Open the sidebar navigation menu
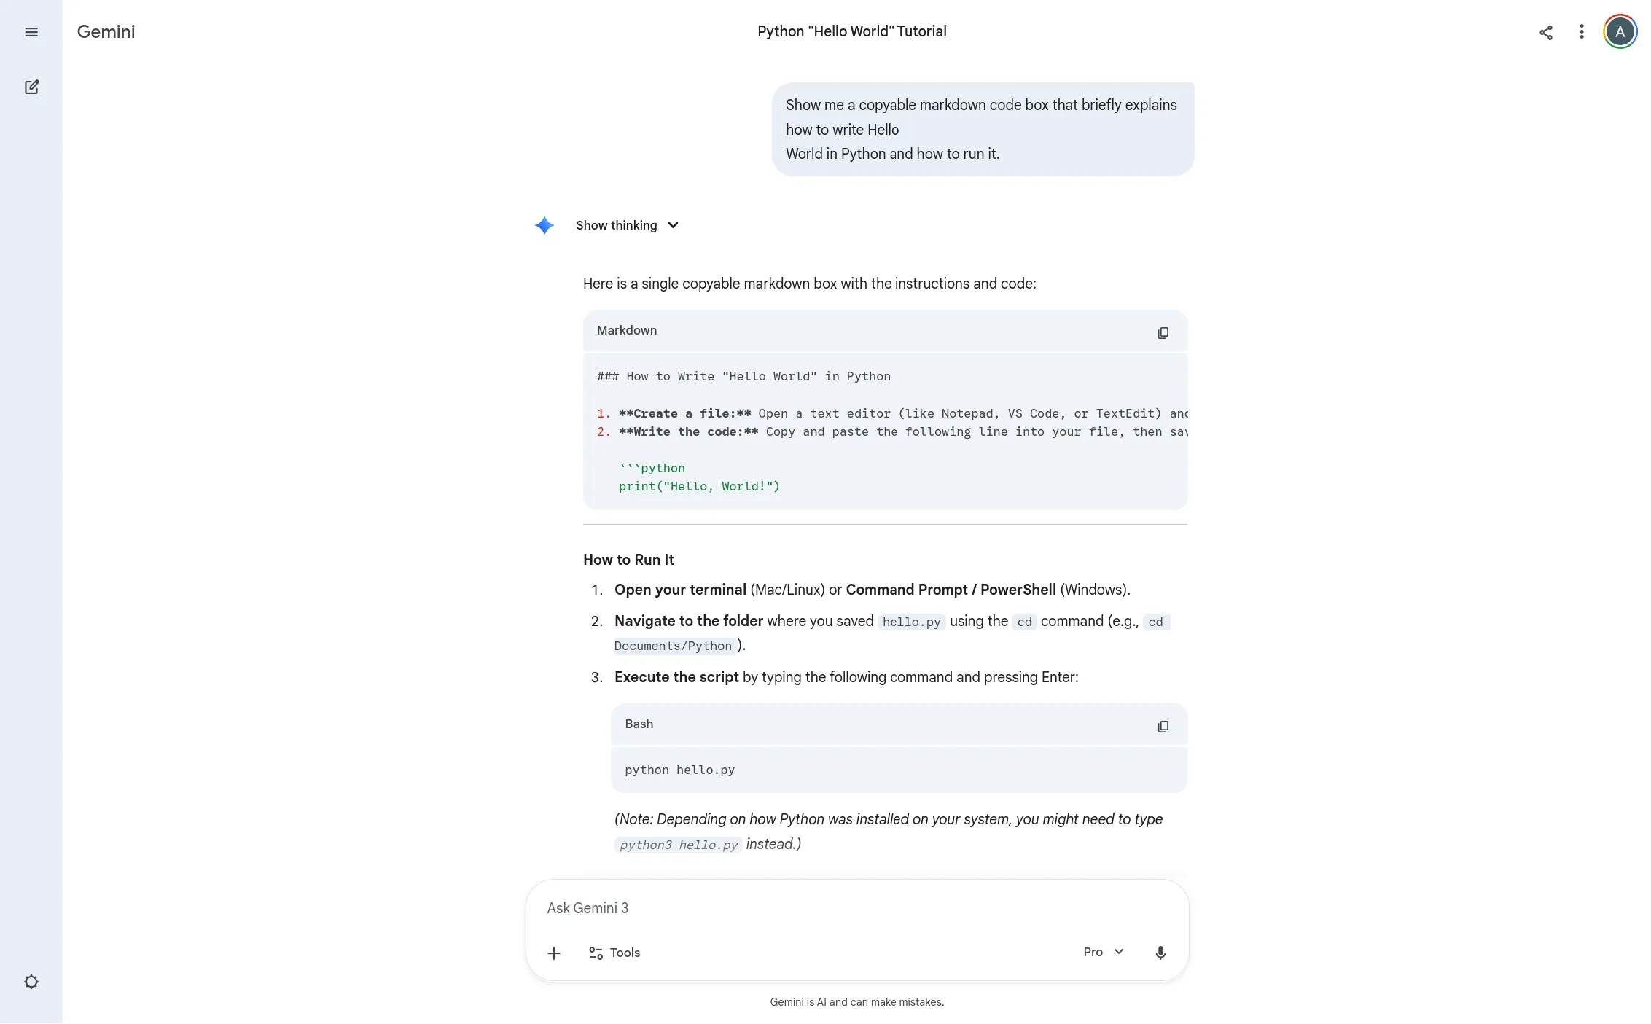 pos(31,31)
